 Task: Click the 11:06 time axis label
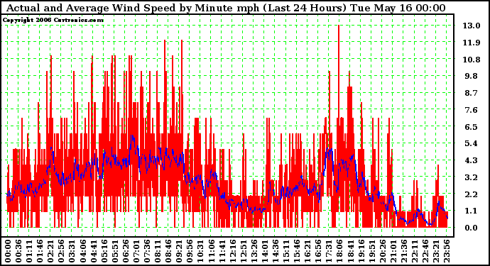(211, 251)
